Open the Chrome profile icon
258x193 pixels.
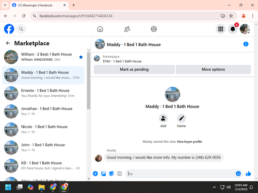pyautogui.click(x=244, y=16)
